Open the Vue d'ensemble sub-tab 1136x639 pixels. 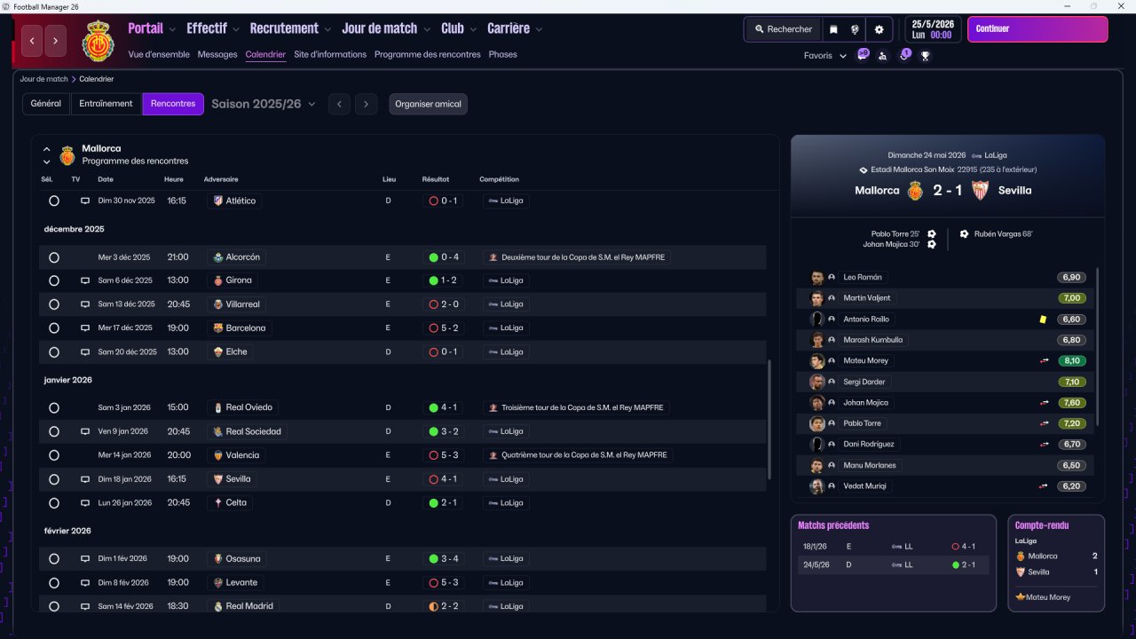coord(159,55)
